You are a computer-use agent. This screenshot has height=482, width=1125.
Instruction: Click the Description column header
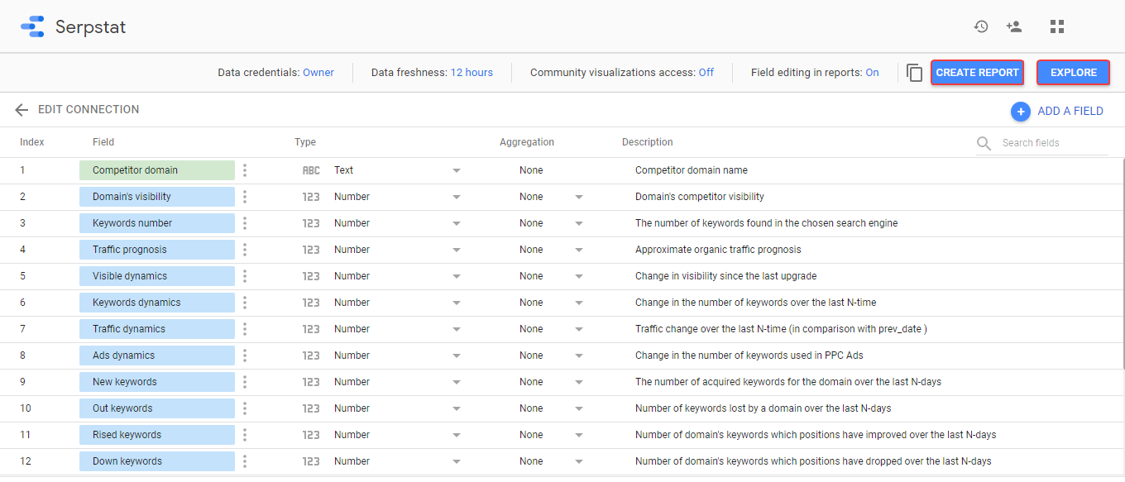[648, 142]
